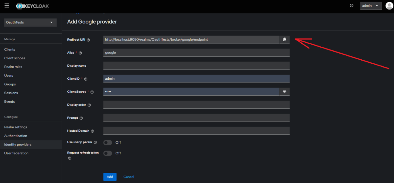
Task: Open the admin user dropdown
Action: [371, 6]
